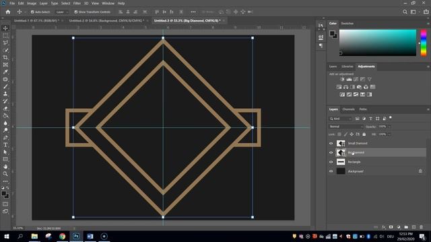Switch to the Libraries tab
The image size is (431, 242).
(x=347, y=67)
